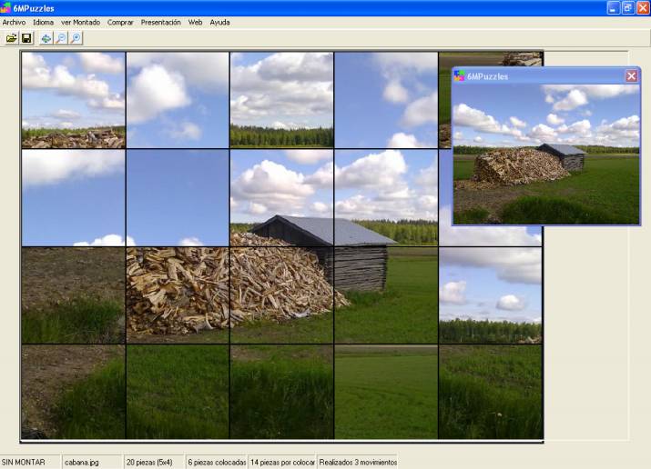Select the plain blue sky piece

[x=178, y=198]
